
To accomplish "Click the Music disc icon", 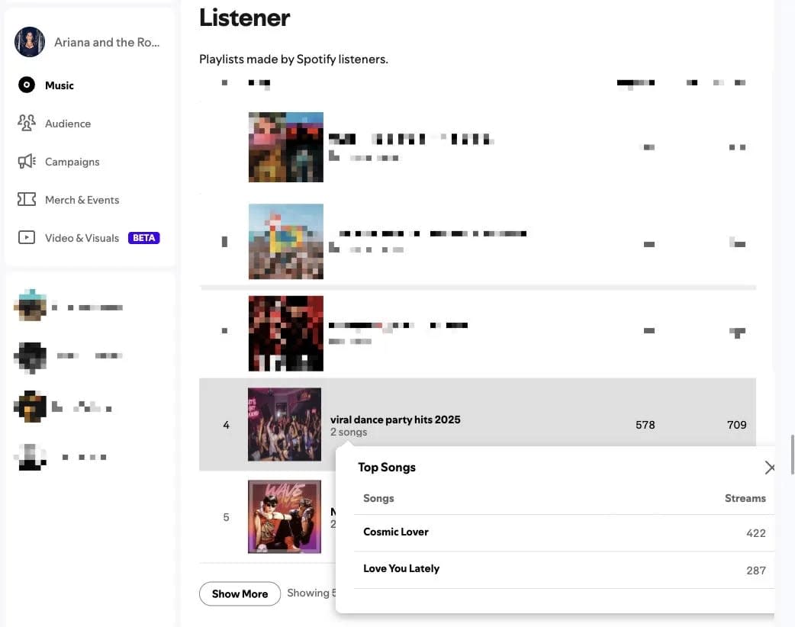I will [x=27, y=85].
